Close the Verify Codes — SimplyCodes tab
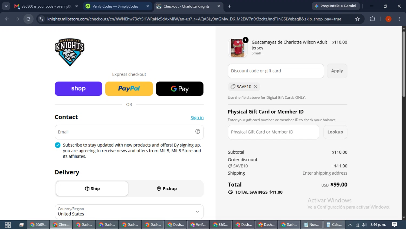Screen dimensions: 406x229 tap(148, 6)
